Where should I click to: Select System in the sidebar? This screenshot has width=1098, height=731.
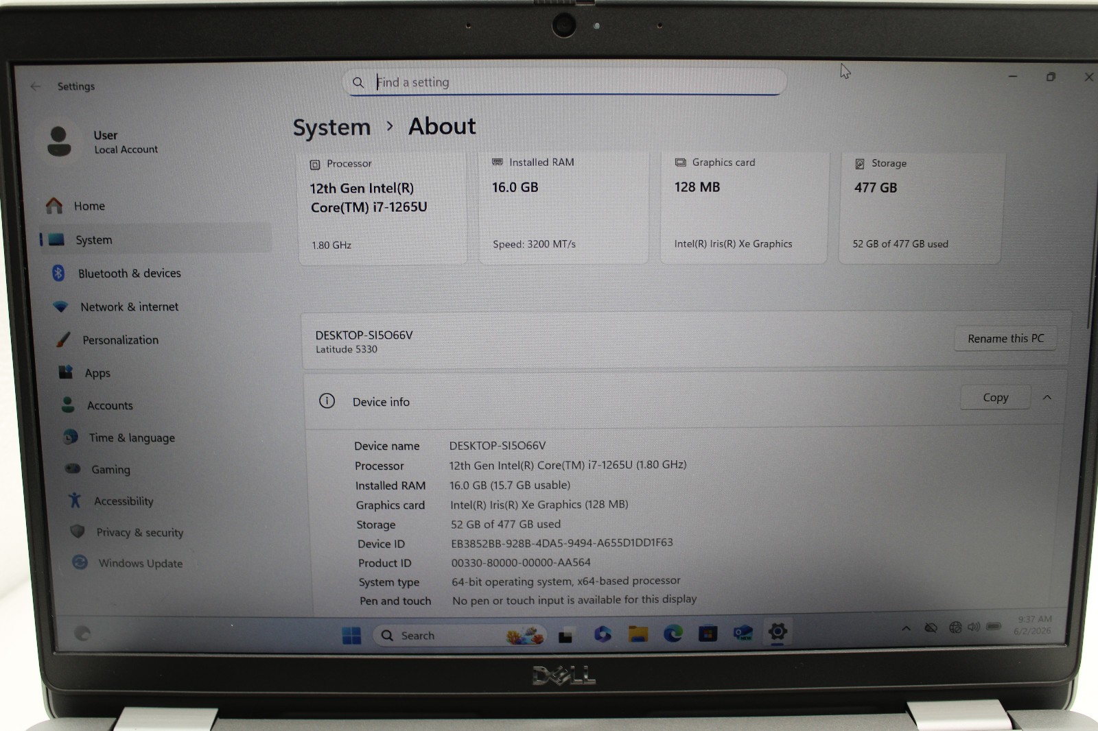(154, 239)
